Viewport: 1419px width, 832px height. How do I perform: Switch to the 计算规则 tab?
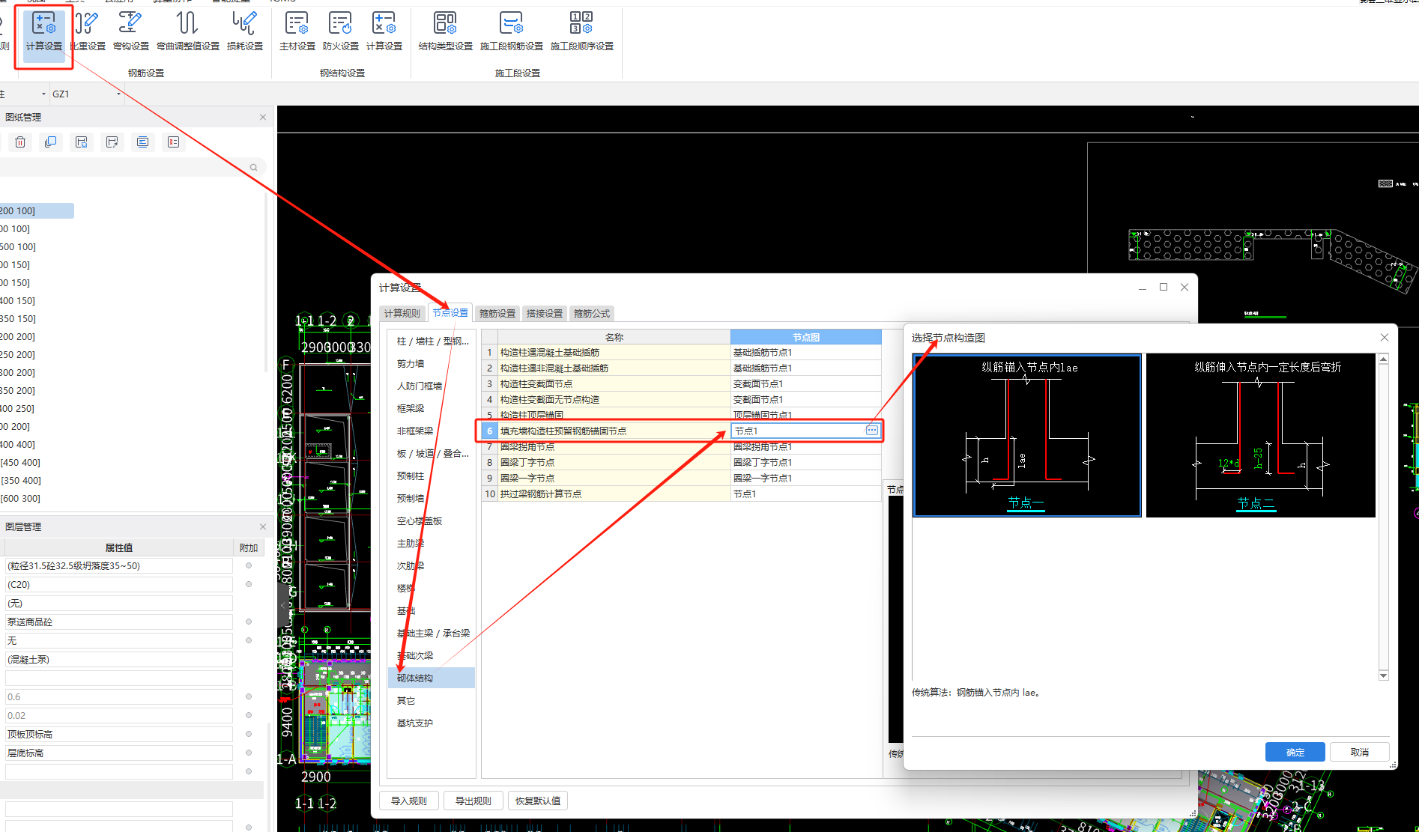[402, 313]
